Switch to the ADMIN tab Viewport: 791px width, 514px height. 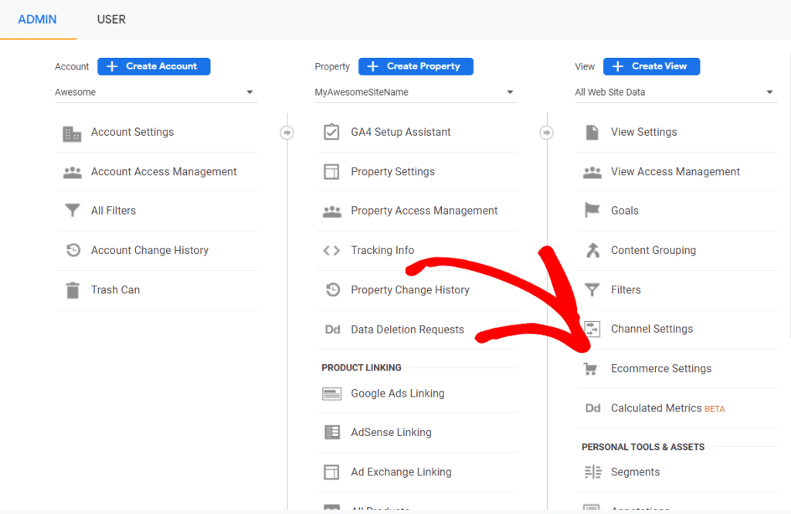click(37, 19)
